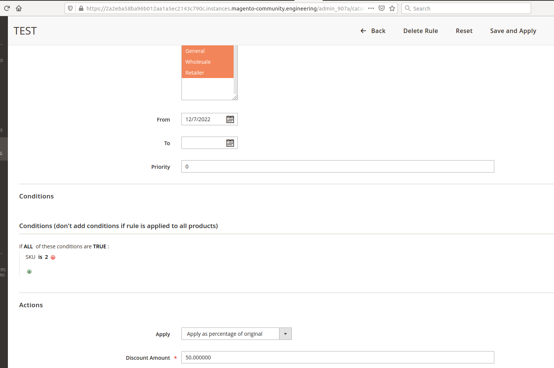554x368 pixels.
Task: Click inside the Priority input field
Action: (337, 166)
